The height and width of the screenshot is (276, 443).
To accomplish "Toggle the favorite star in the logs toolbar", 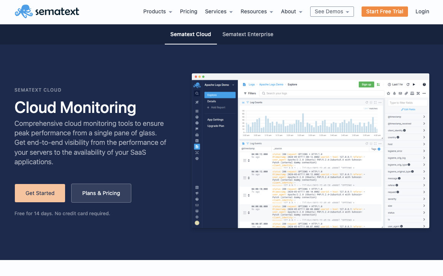I will [388, 93].
